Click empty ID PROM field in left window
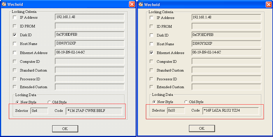The image size is (273, 137). click(90, 26)
